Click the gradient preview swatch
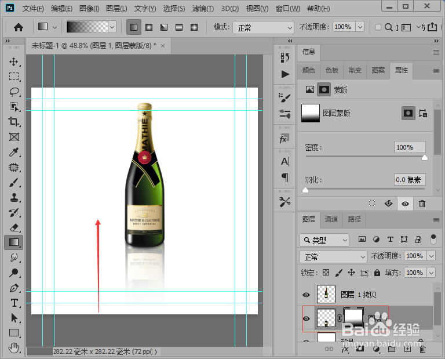 [x=87, y=27]
